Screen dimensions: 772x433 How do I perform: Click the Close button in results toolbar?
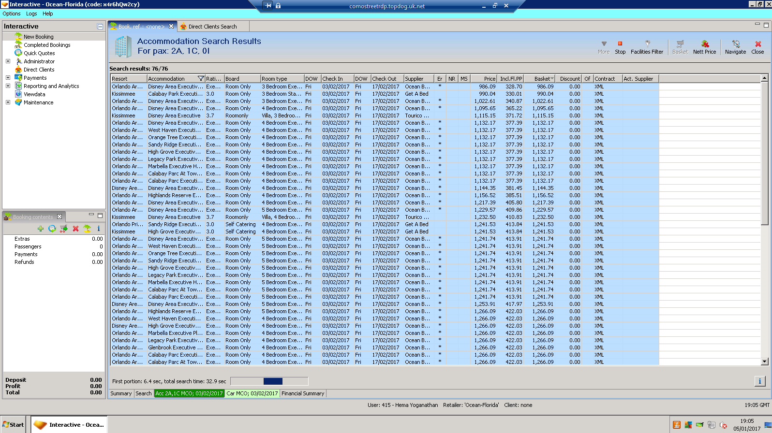click(x=757, y=47)
